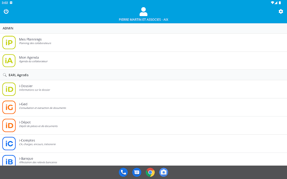Click the i-Banque title
This screenshot has height=179, width=287.
point(26,158)
